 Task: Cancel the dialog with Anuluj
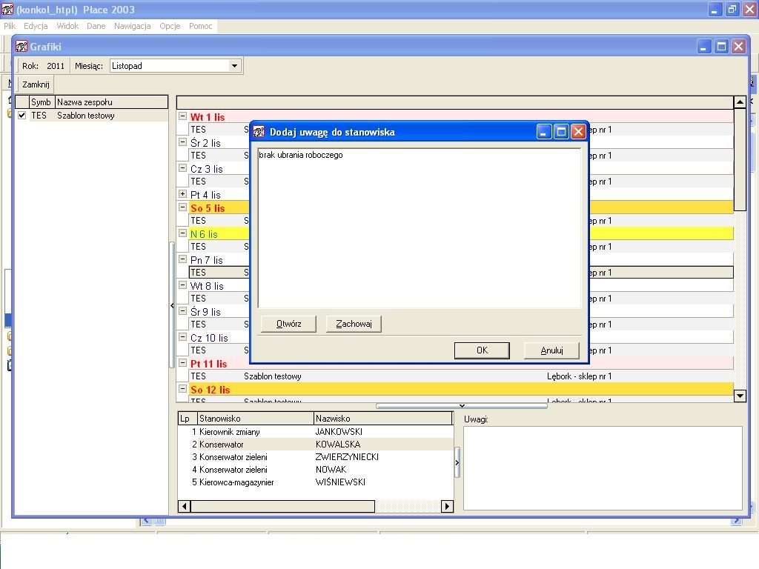551,350
